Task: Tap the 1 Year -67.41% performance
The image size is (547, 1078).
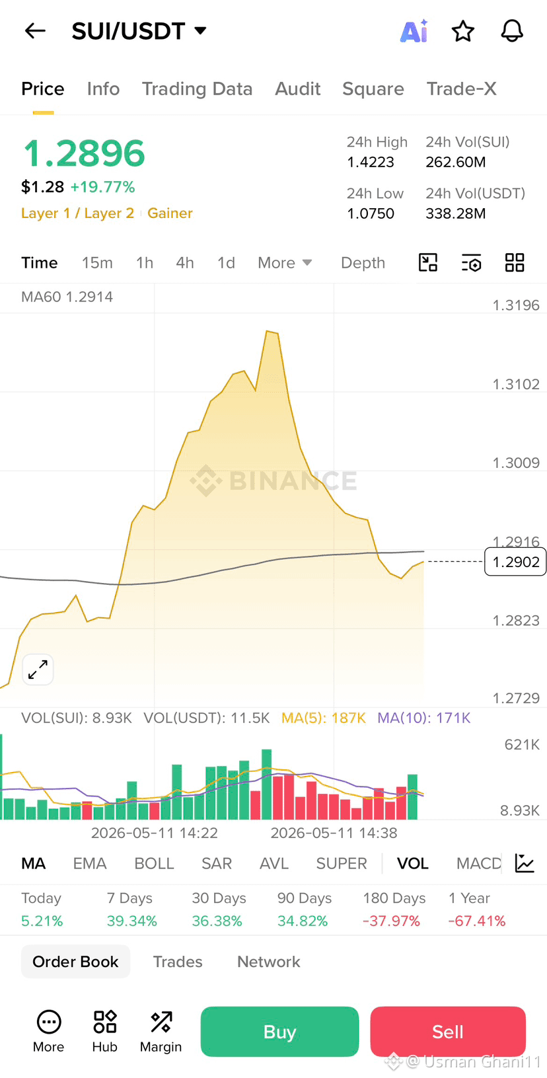Action: [477, 909]
